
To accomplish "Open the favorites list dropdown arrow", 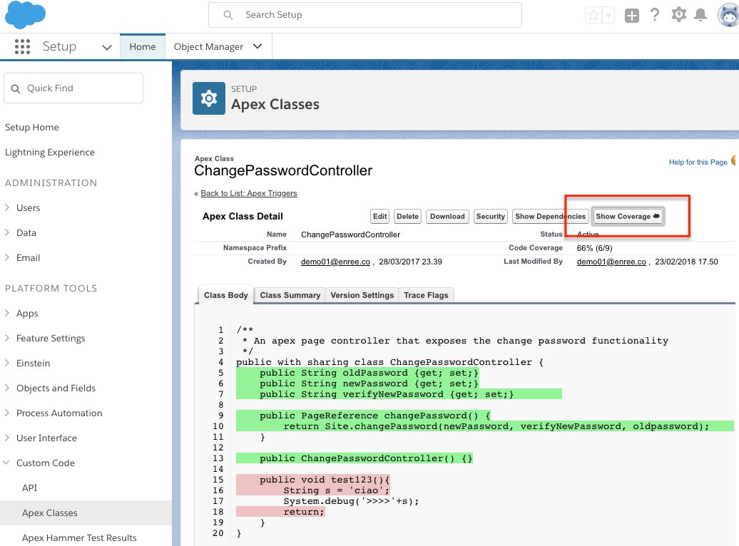I will pyautogui.click(x=608, y=15).
